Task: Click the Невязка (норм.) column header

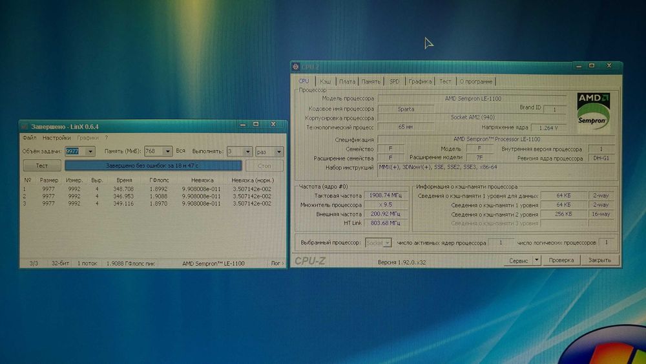Action: [x=252, y=180]
